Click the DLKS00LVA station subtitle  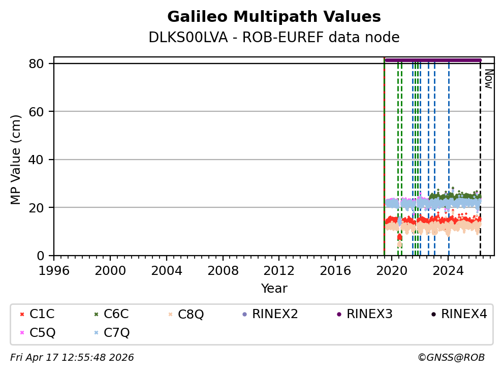click(274, 38)
